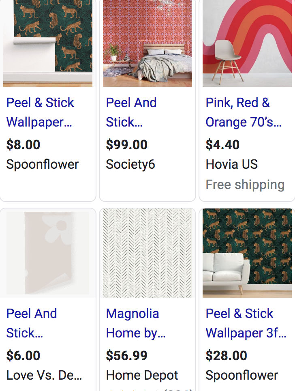Open Peel & Stick Wallpaper 3f listing
295x391 pixels.
246,323
